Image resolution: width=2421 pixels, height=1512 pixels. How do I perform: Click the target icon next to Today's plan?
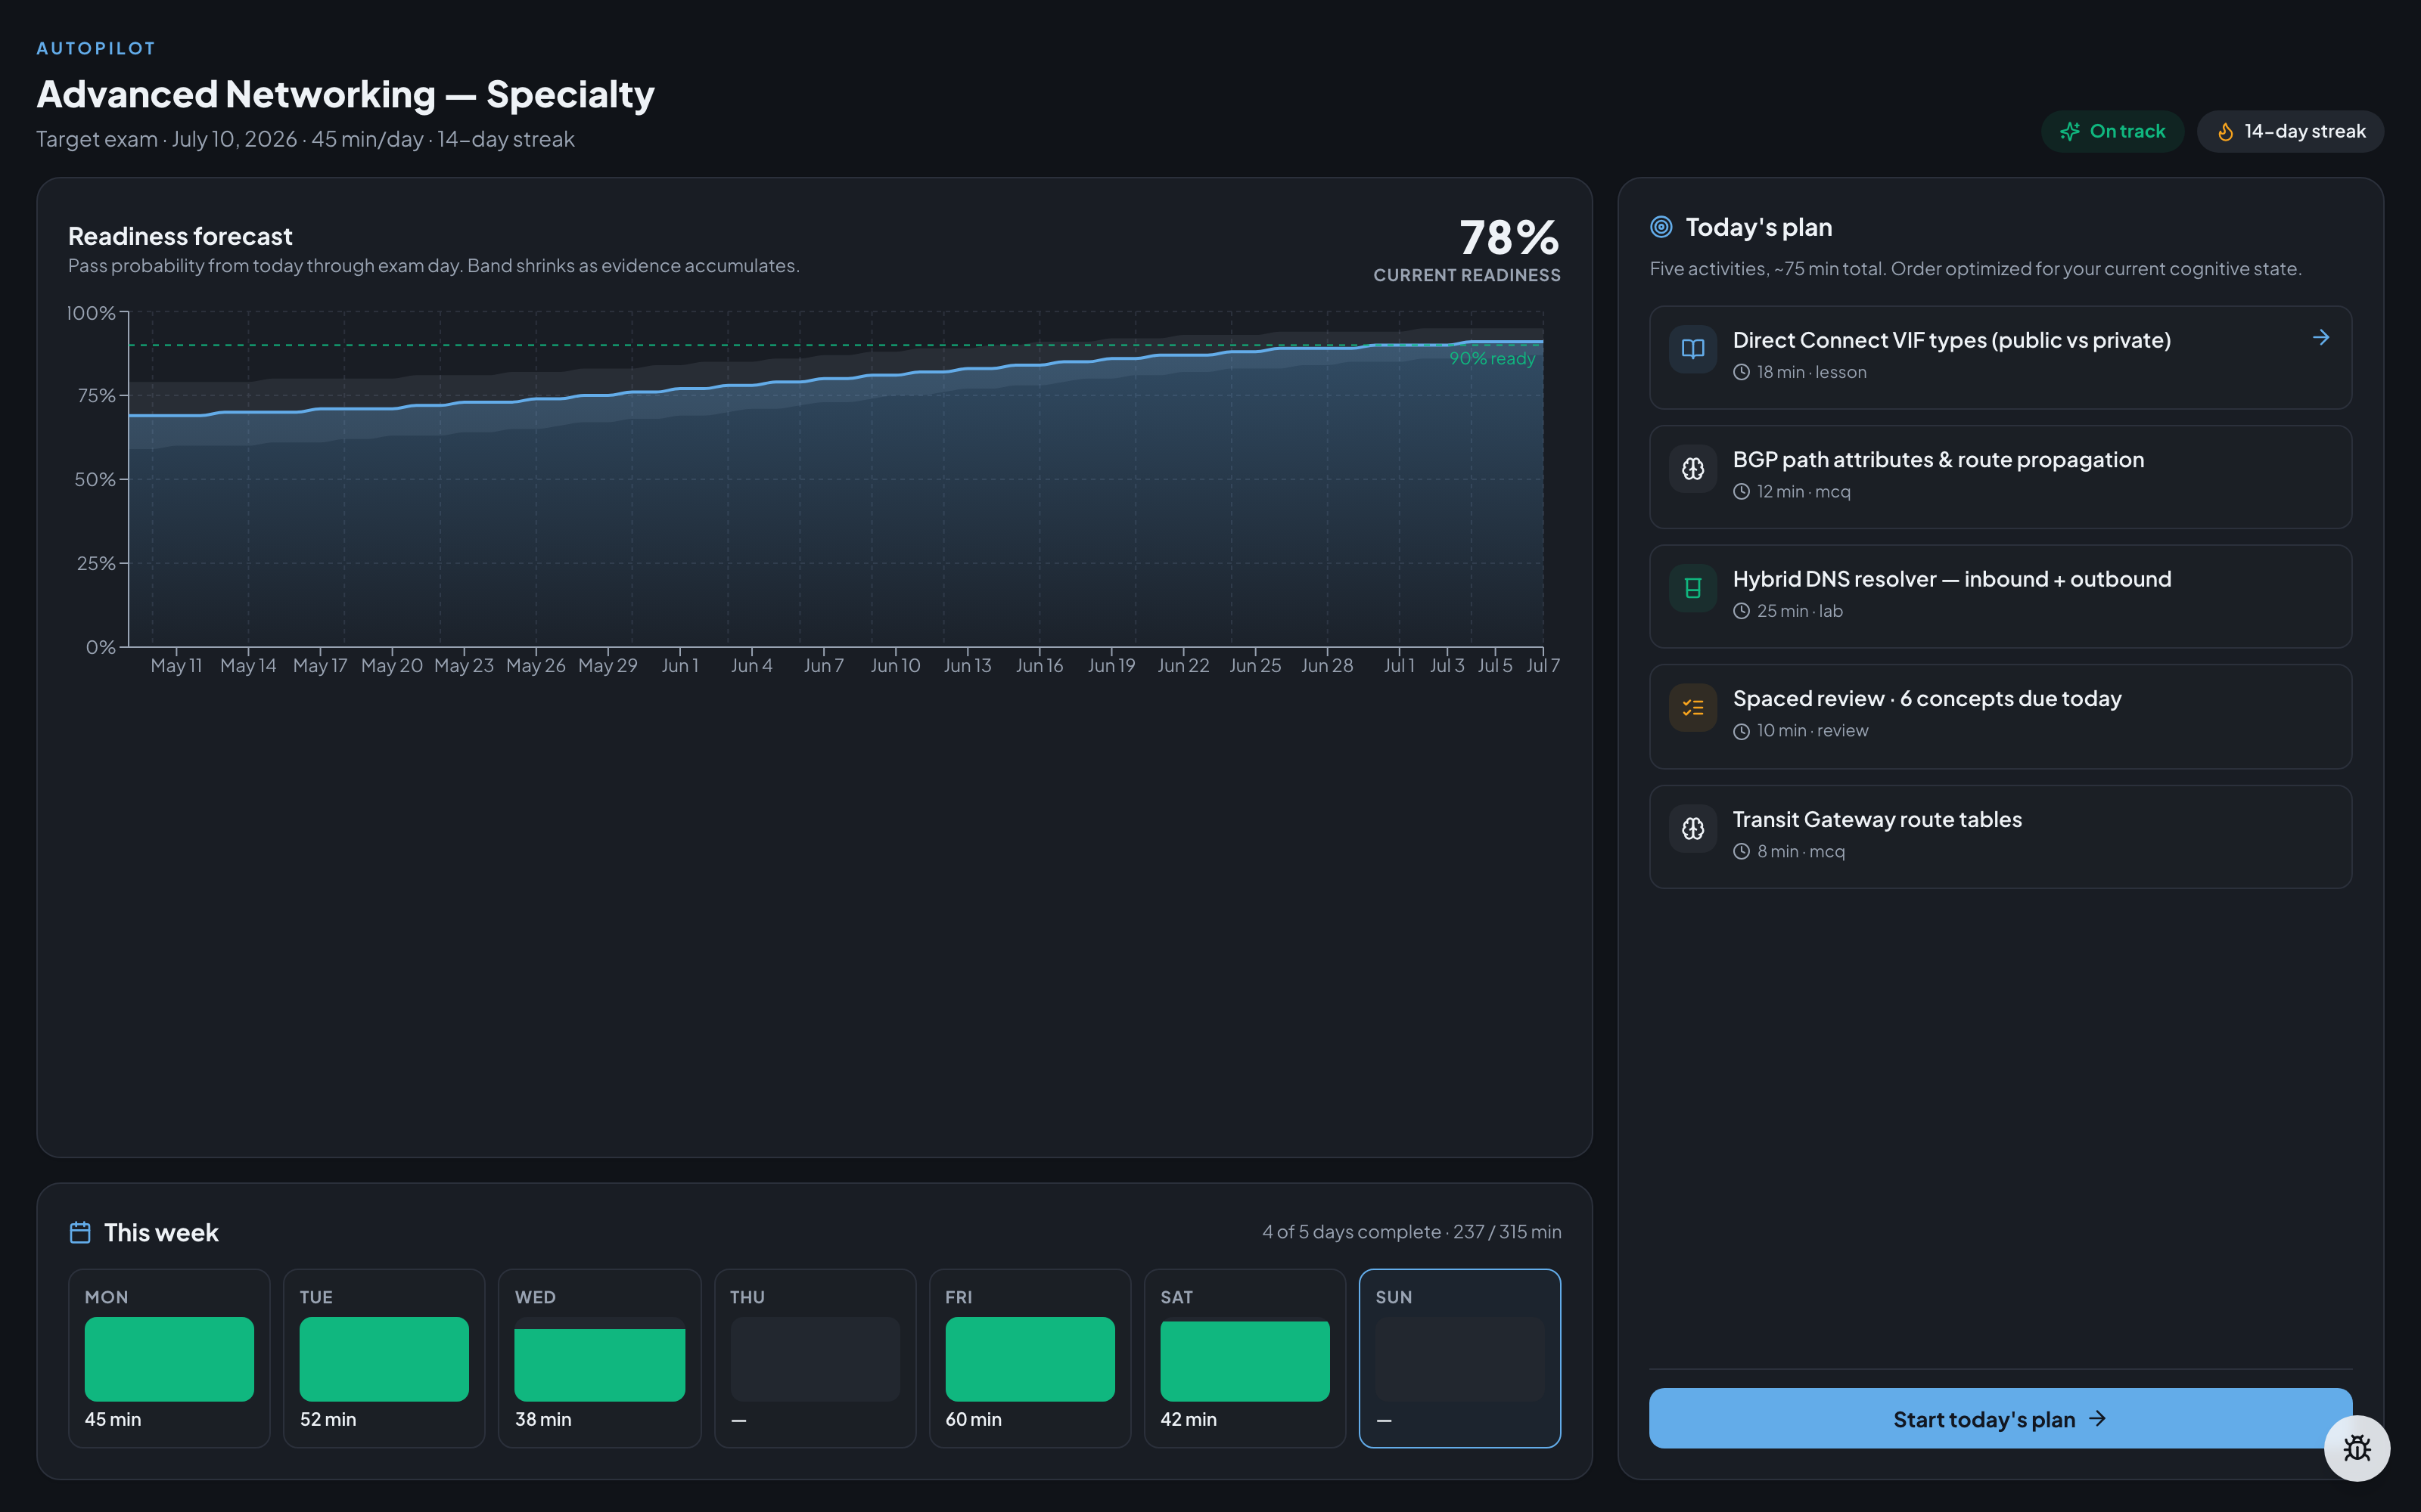1661,227
